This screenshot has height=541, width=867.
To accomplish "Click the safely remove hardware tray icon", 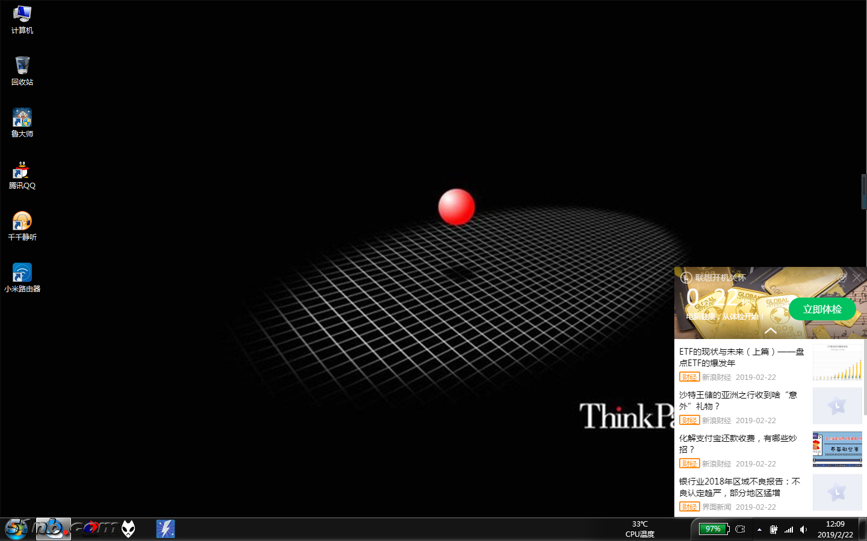I will [x=774, y=530].
